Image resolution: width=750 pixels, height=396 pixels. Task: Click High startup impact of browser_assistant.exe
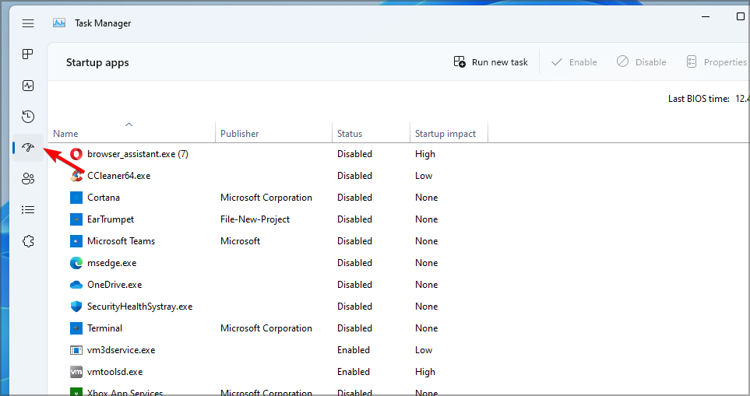click(x=425, y=154)
